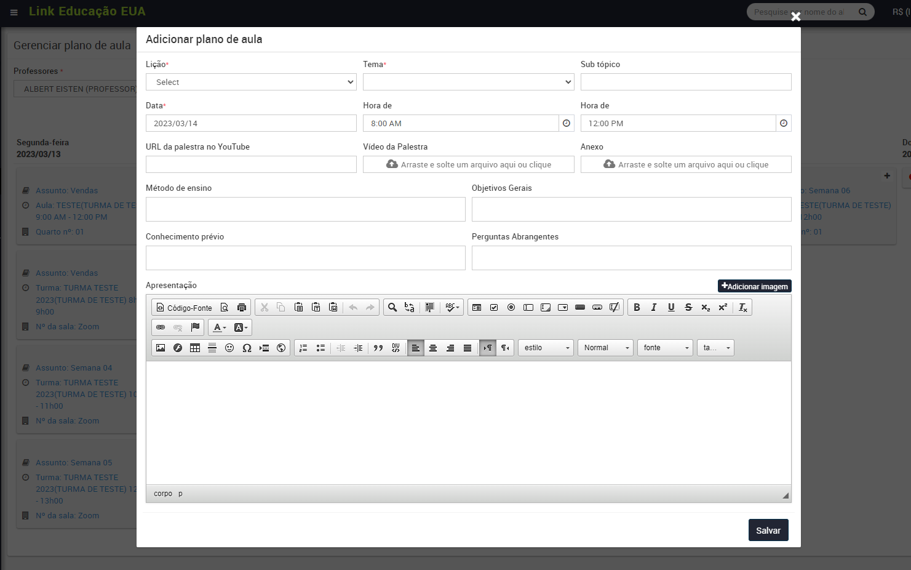Open the Lição select dropdown
Image resolution: width=911 pixels, height=570 pixels.
click(251, 82)
